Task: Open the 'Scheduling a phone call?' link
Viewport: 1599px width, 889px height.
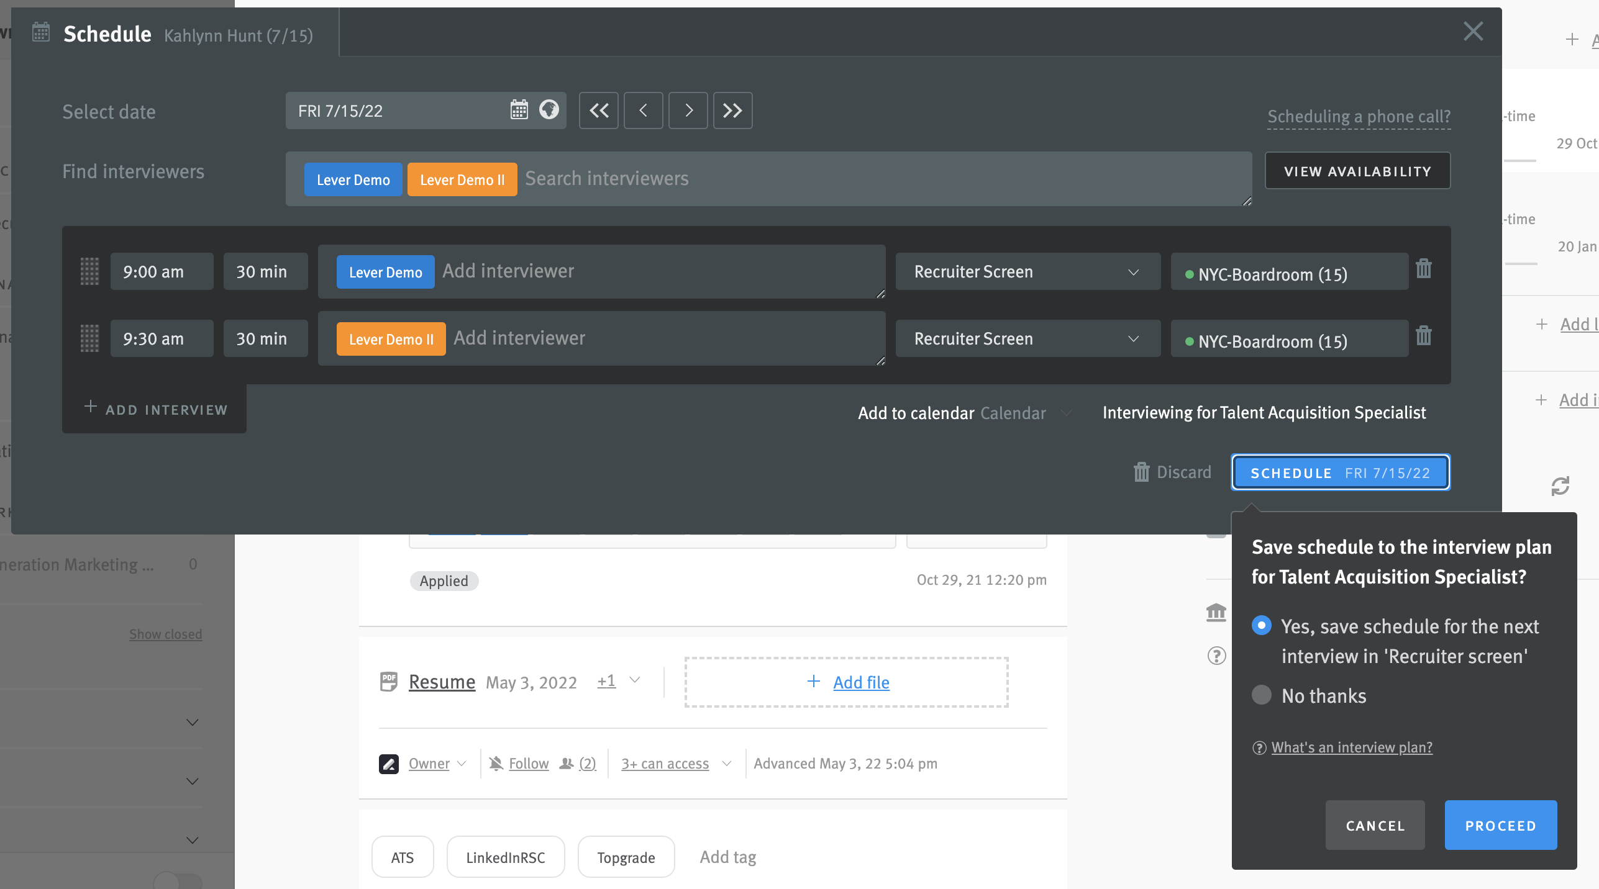Action: pyautogui.click(x=1359, y=116)
